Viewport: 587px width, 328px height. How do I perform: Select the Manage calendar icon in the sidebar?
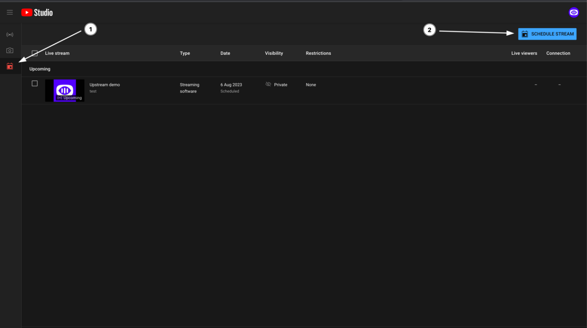coord(10,66)
